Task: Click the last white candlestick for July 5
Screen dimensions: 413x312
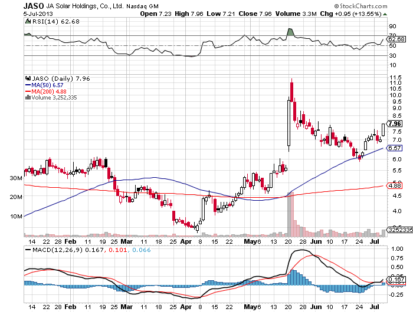Action: point(383,130)
